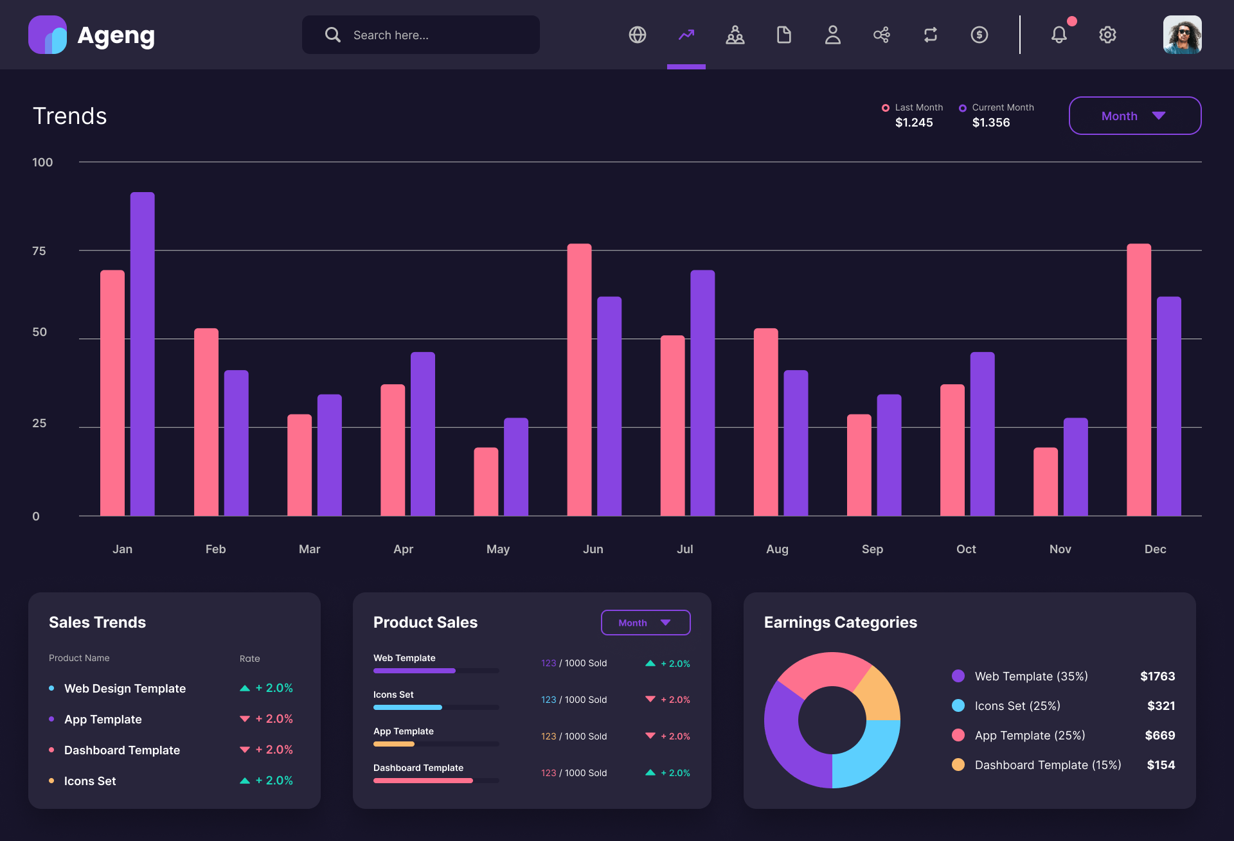1234x841 pixels.
Task: Open the settings gear
Action: tap(1107, 35)
